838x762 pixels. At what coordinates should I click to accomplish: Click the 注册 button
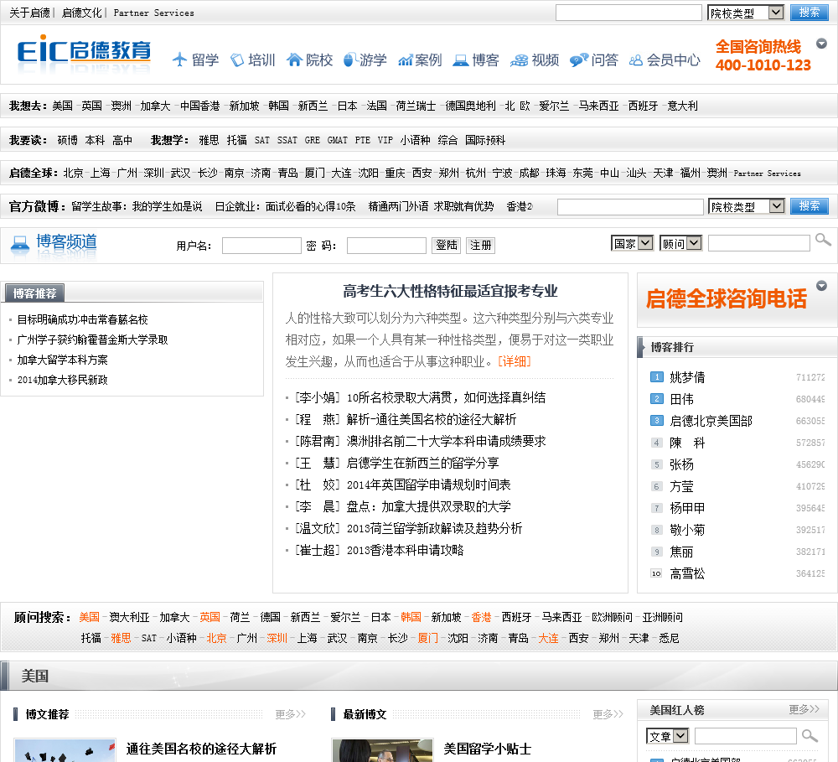(480, 246)
